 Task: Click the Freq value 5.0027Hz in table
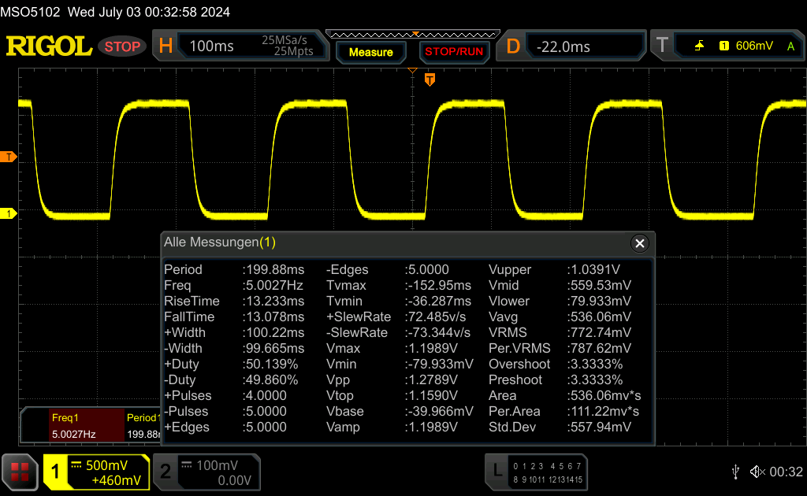(x=274, y=285)
